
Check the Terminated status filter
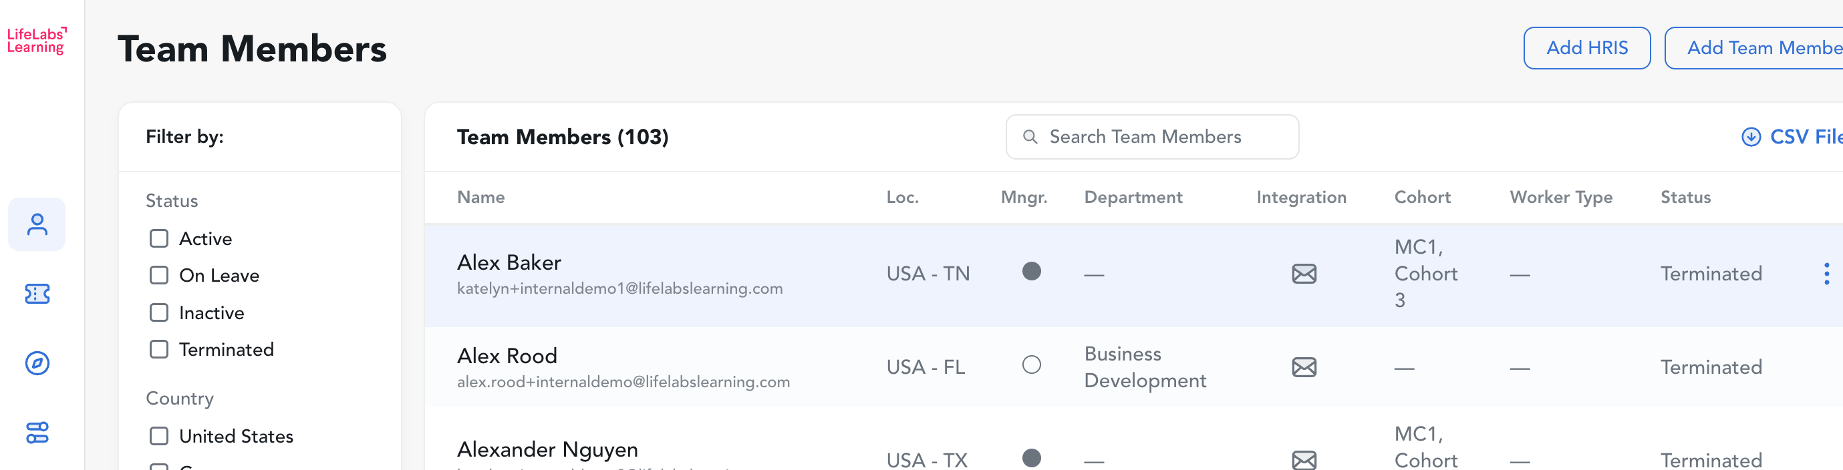coord(159,349)
